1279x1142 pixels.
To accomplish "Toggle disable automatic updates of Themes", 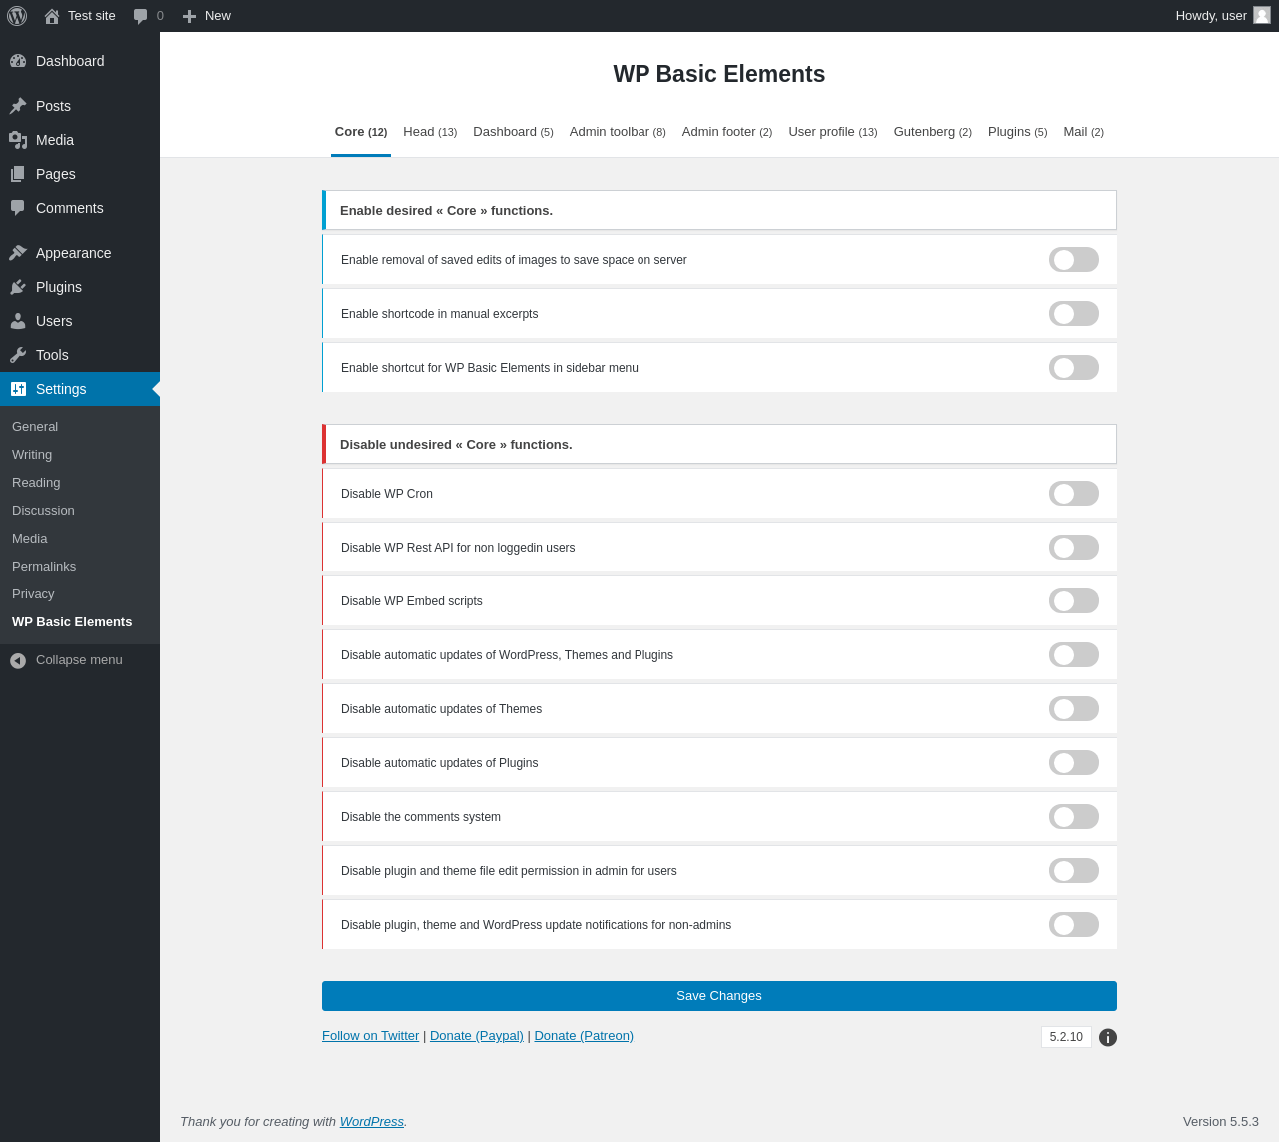I will coord(1074,709).
